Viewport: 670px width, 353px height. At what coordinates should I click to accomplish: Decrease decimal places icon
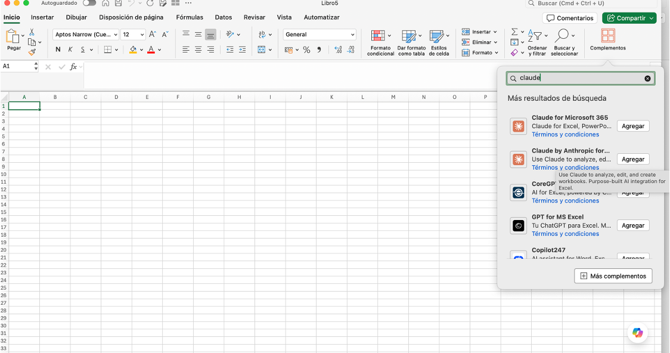click(x=351, y=50)
